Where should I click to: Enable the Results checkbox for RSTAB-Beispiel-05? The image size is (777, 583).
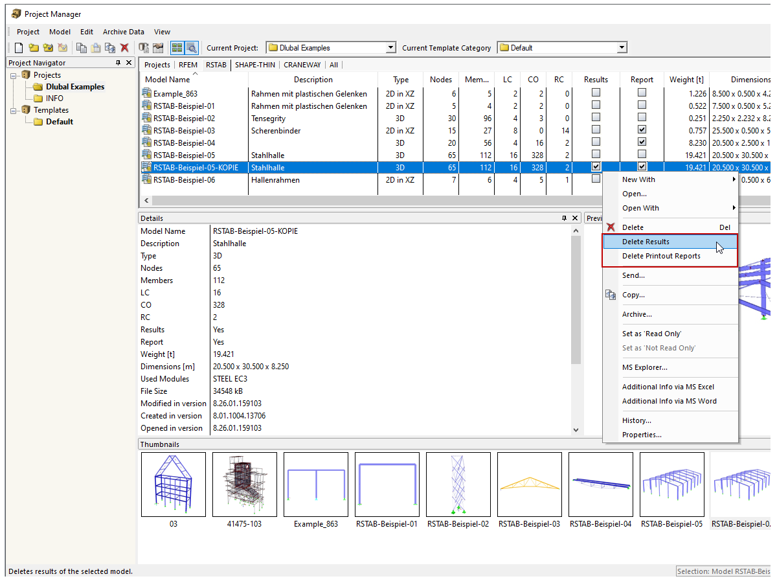tap(596, 154)
